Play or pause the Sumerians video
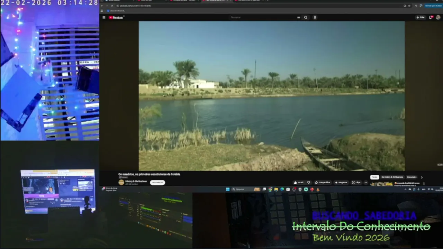This screenshot has width=443, height=249. 272,96
